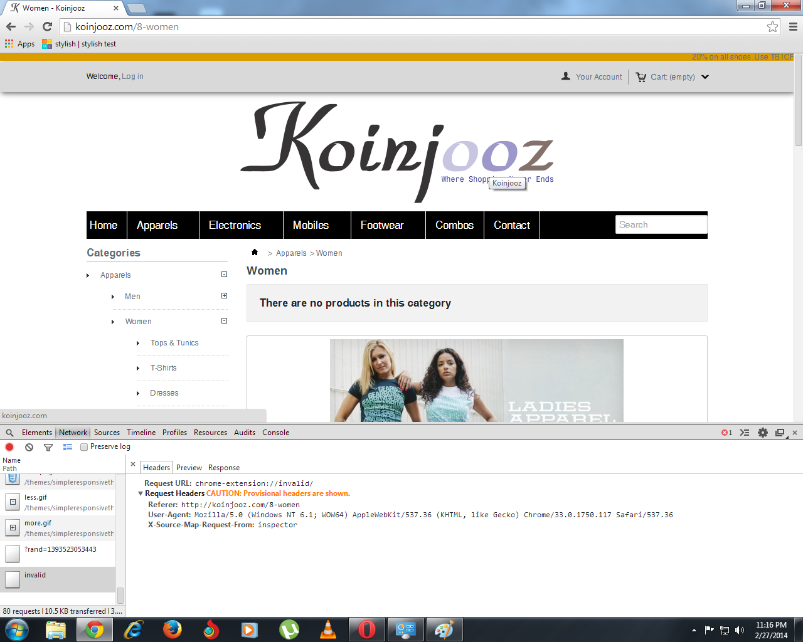Click the breadcrumb home icon

(255, 252)
